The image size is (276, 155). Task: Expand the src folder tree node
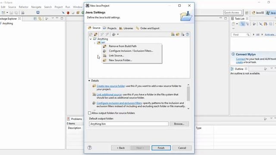(95, 43)
